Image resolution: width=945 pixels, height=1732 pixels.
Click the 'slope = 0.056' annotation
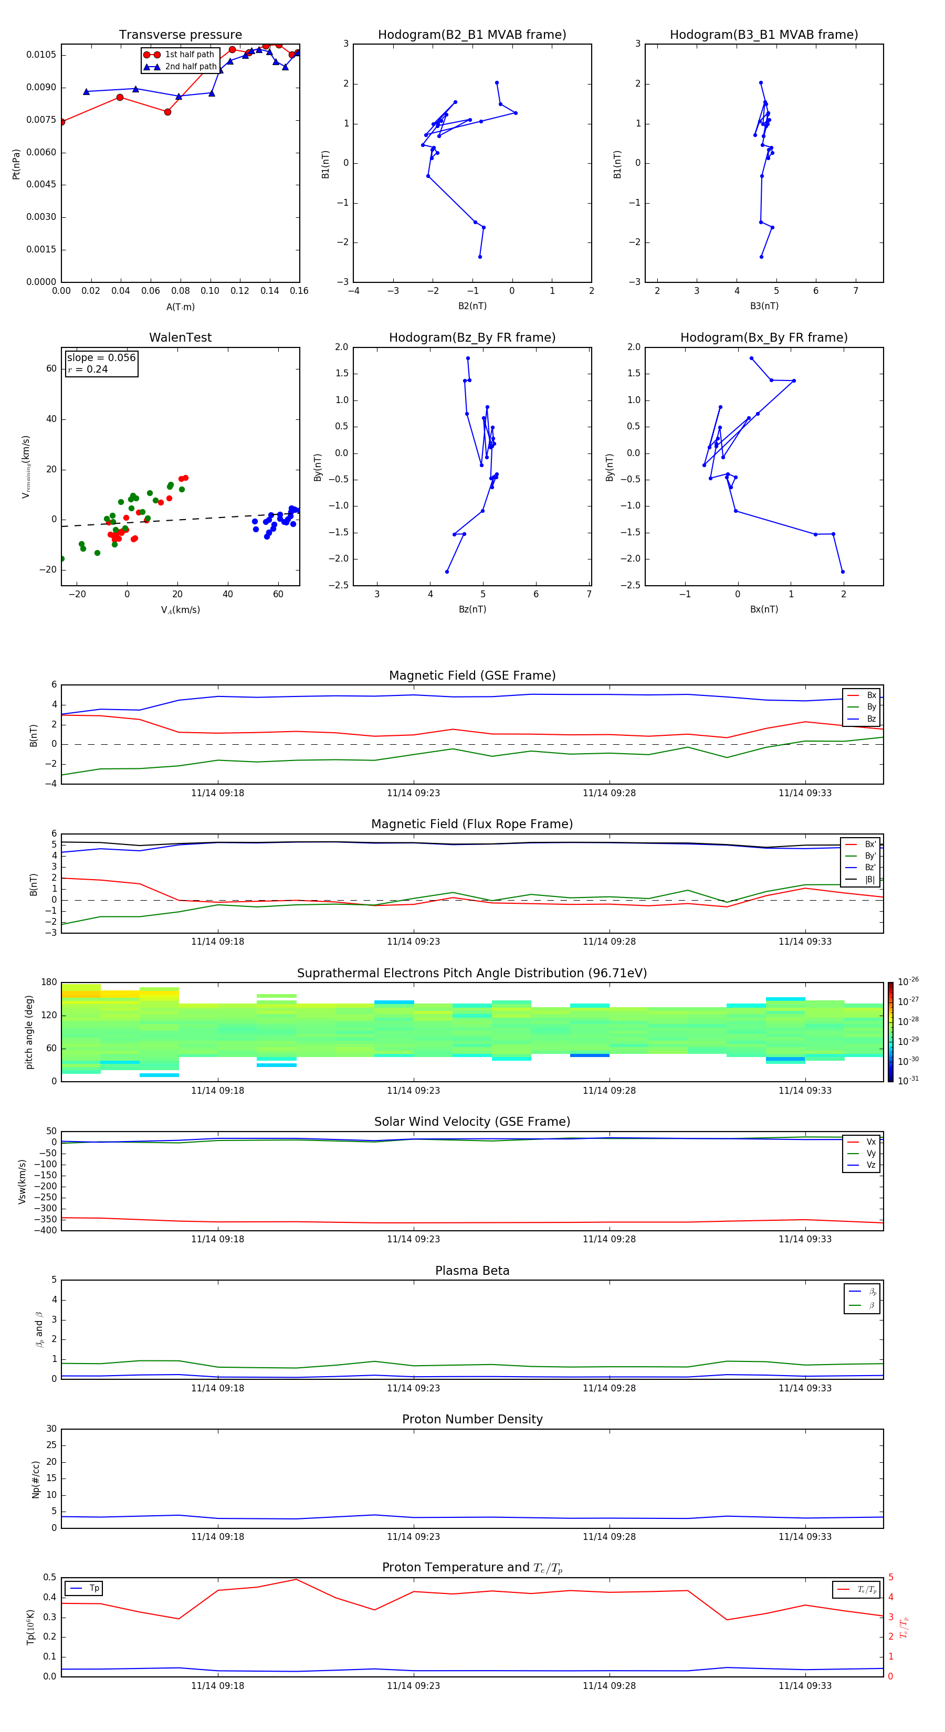(101, 358)
